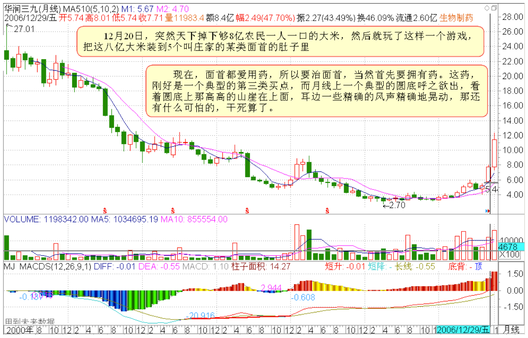
Task: Click the rightmost red S marker
Action: 327,211
